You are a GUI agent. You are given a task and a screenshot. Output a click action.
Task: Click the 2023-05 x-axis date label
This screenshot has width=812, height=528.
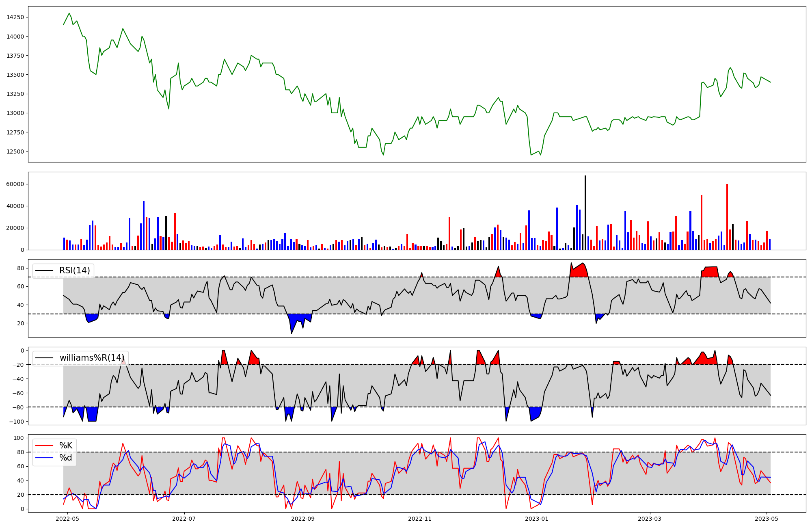766,519
